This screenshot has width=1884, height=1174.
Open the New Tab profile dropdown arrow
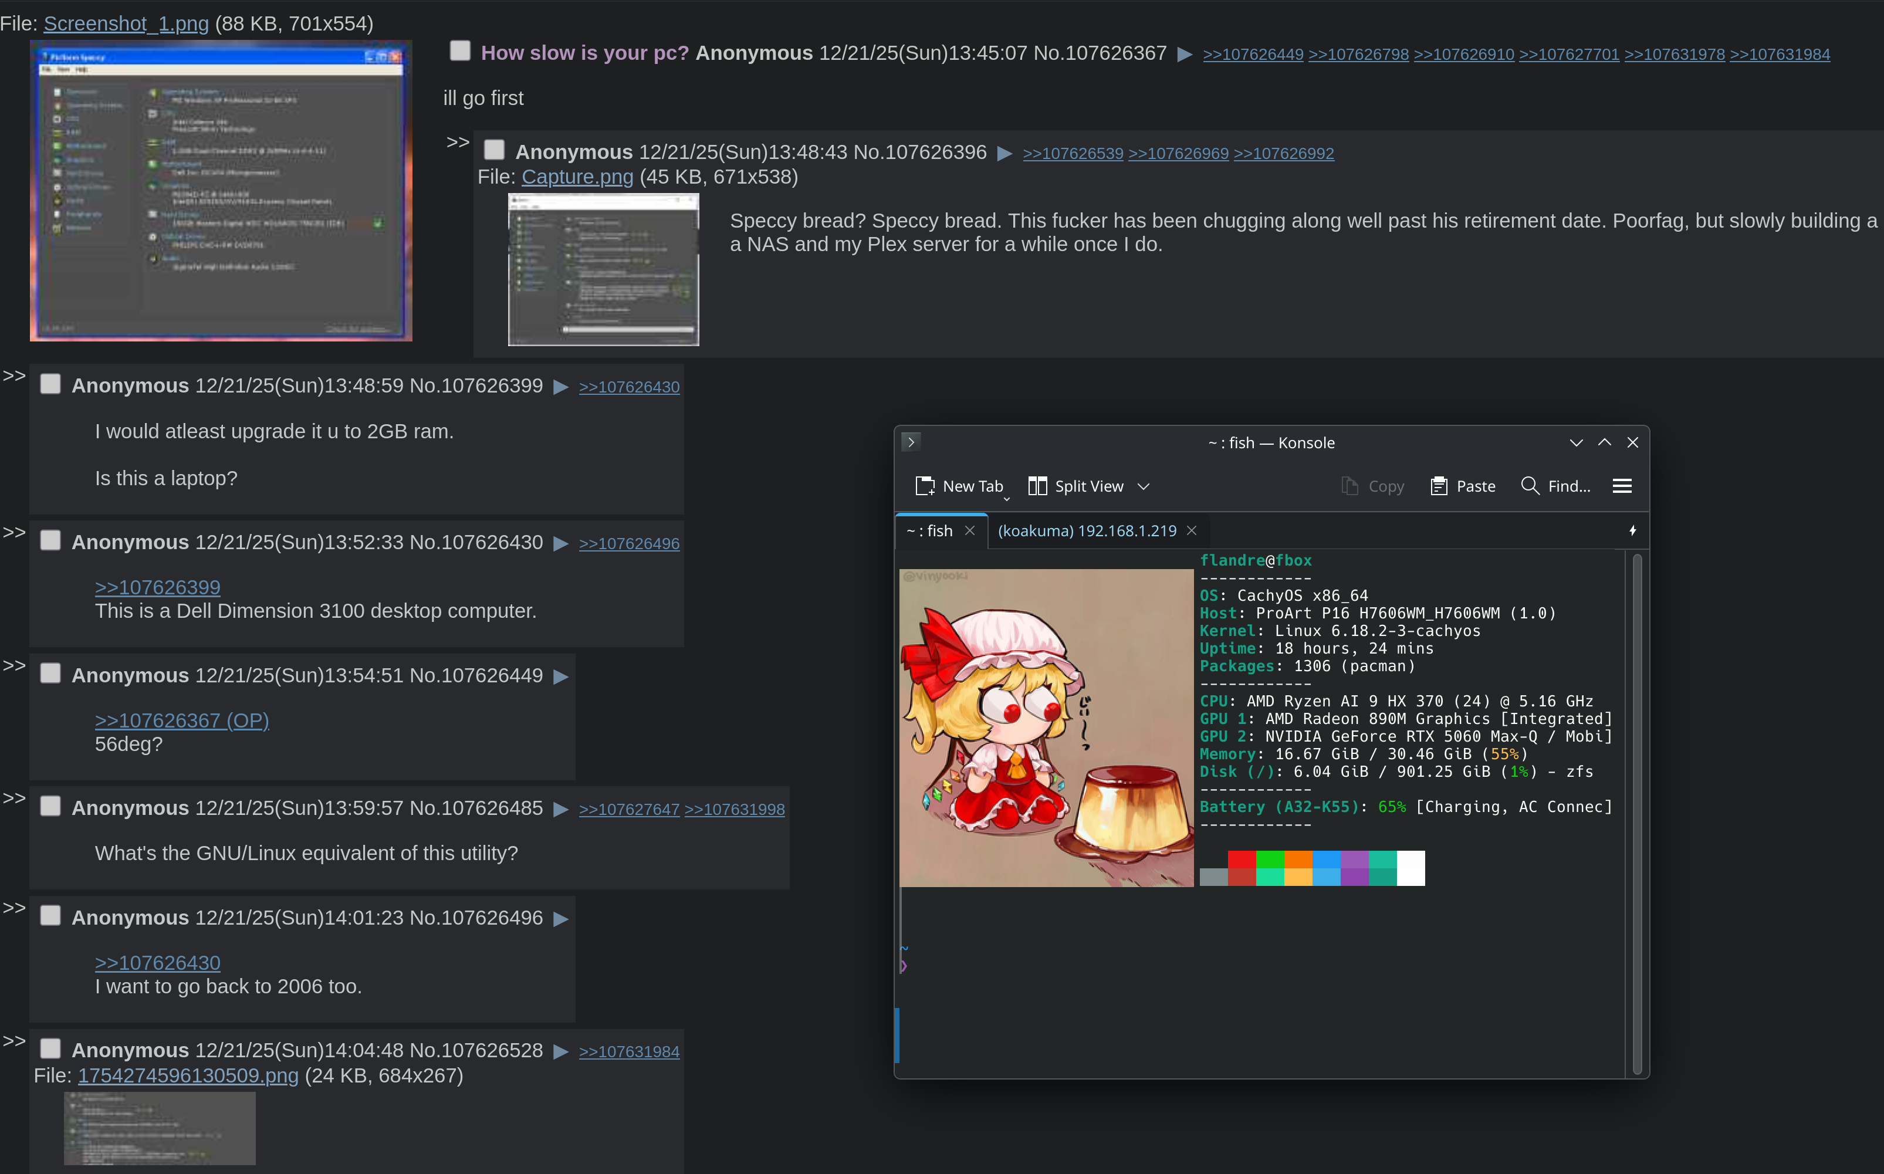(1007, 499)
